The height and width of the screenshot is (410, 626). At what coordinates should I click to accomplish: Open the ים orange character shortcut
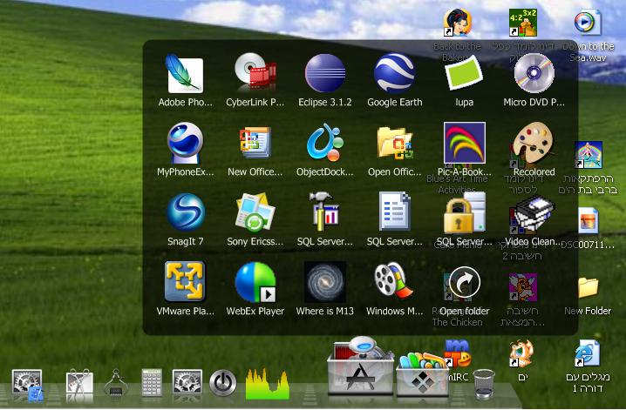(522, 353)
